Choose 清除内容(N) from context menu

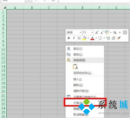point(85,91)
